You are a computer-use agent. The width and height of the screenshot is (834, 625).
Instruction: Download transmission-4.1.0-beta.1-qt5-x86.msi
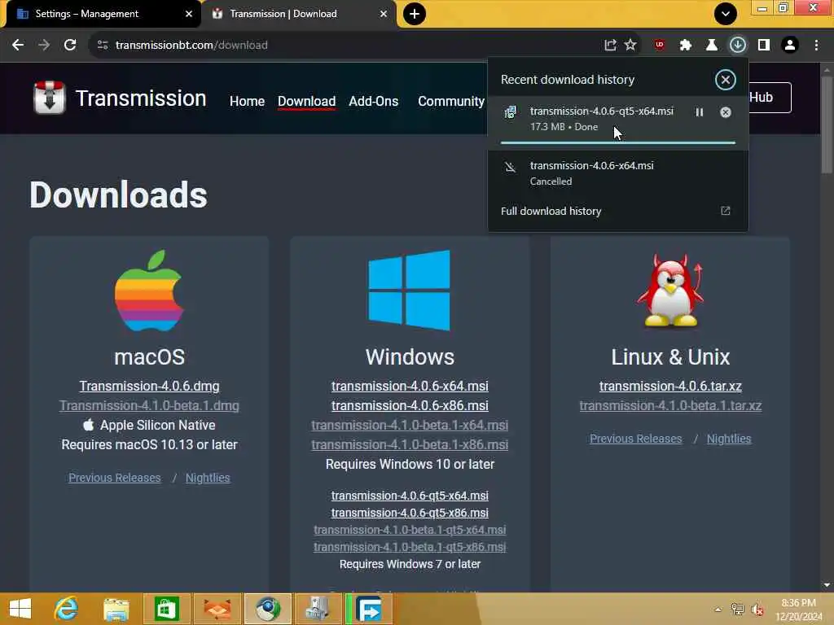410,547
